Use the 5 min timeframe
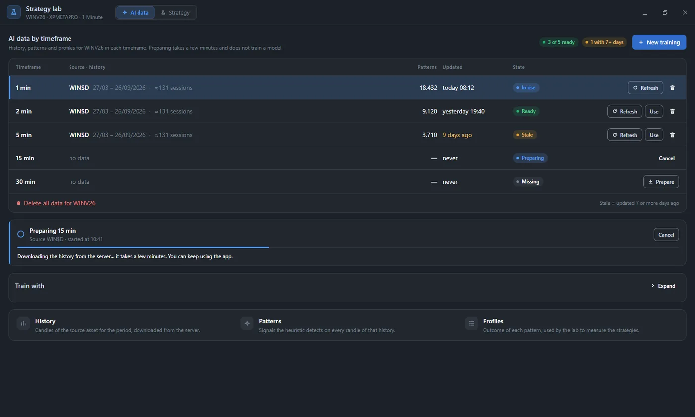 click(x=654, y=135)
